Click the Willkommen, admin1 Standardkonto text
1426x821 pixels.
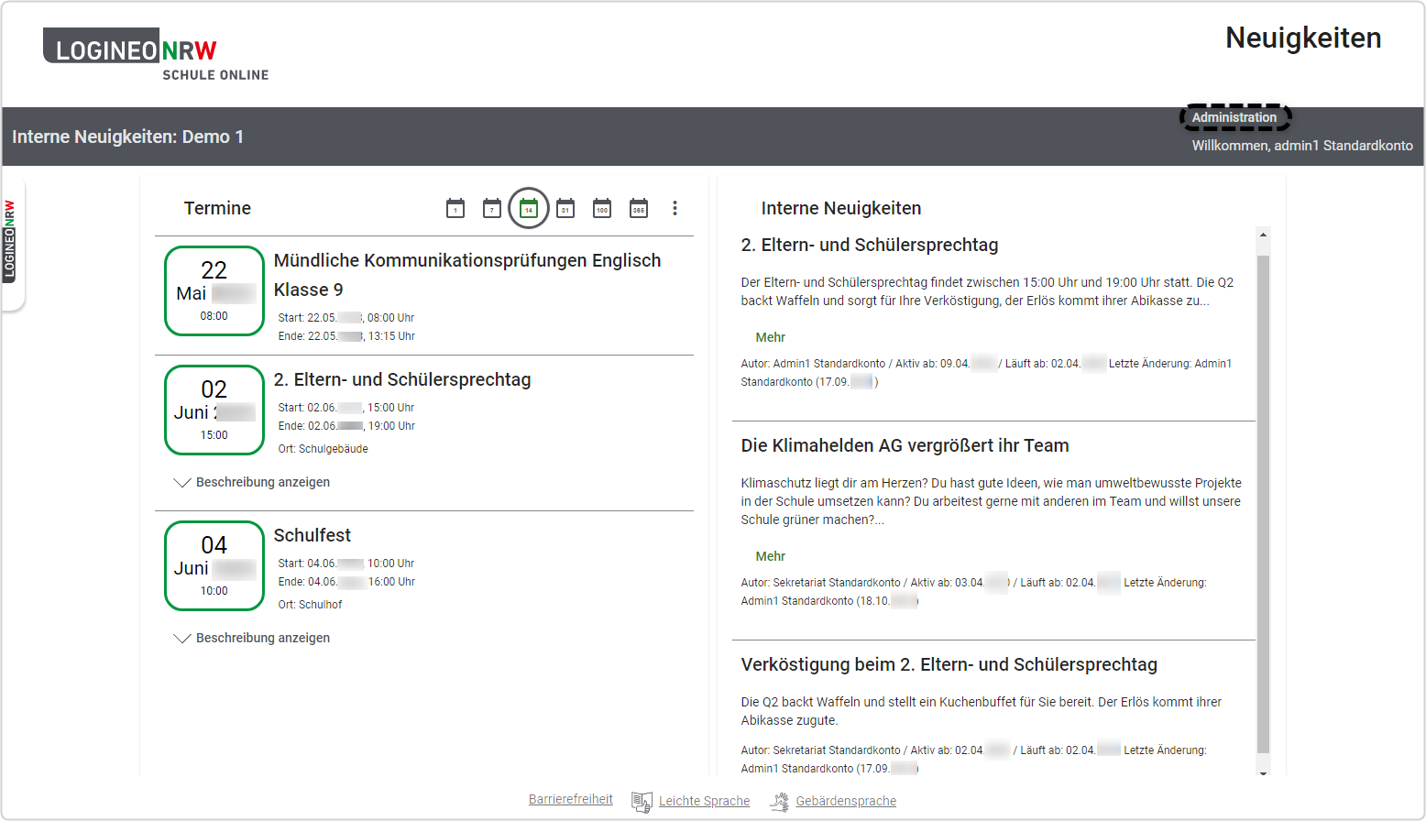click(x=1301, y=146)
